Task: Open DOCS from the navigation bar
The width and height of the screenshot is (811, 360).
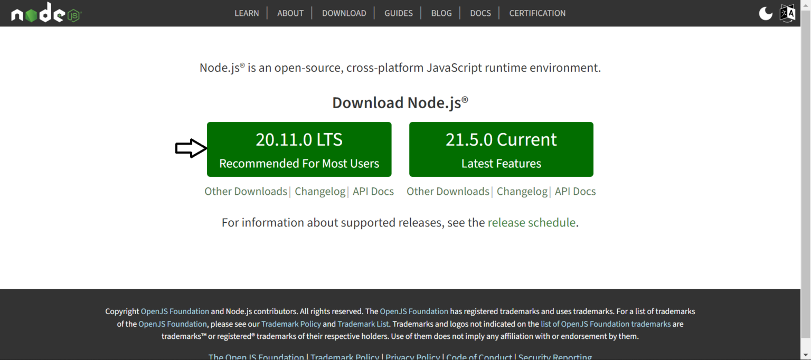Action: [480, 13]
